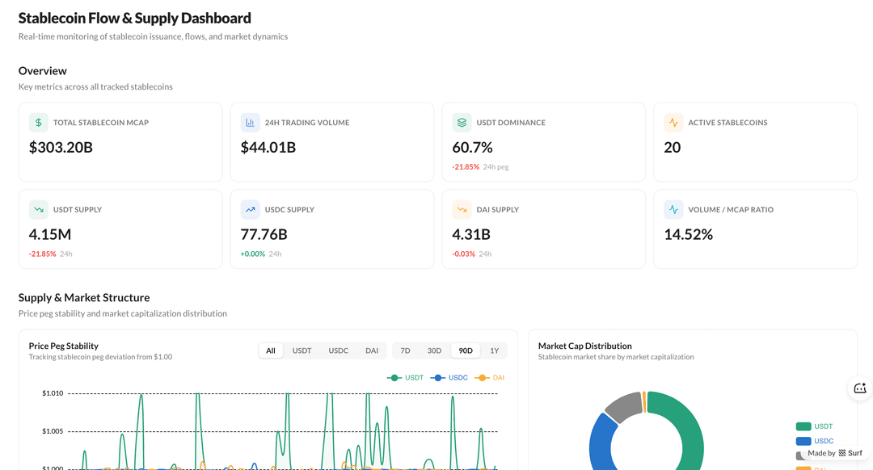This screenshot has height=470, width=873.
Task: Select the 7D time range button
Action: (405, 350)
